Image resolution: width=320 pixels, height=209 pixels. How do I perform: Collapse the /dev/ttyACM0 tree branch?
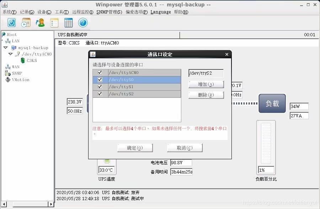(x=11, y=54)
